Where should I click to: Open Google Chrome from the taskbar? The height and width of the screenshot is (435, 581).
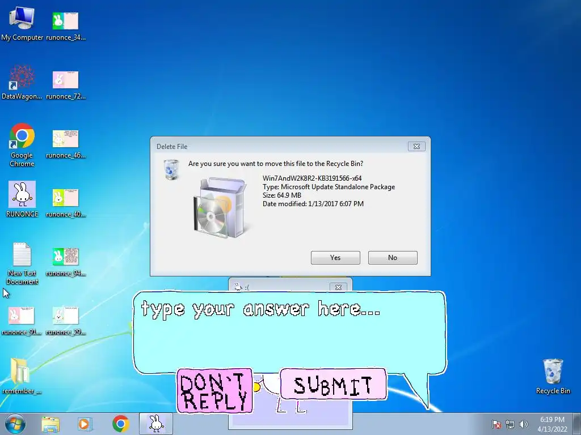120,424
